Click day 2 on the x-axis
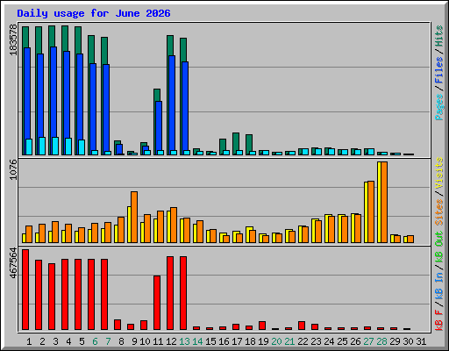The image size is (449, 351). pyautogui.click(x=42, y=341)
